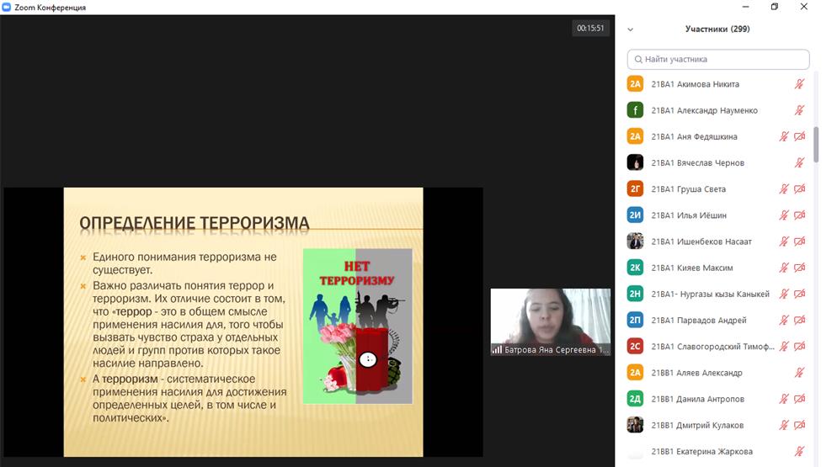Click muted mic icon for Парвадов Андрей
Screen dimensions: 837x467
pos(784,320)
